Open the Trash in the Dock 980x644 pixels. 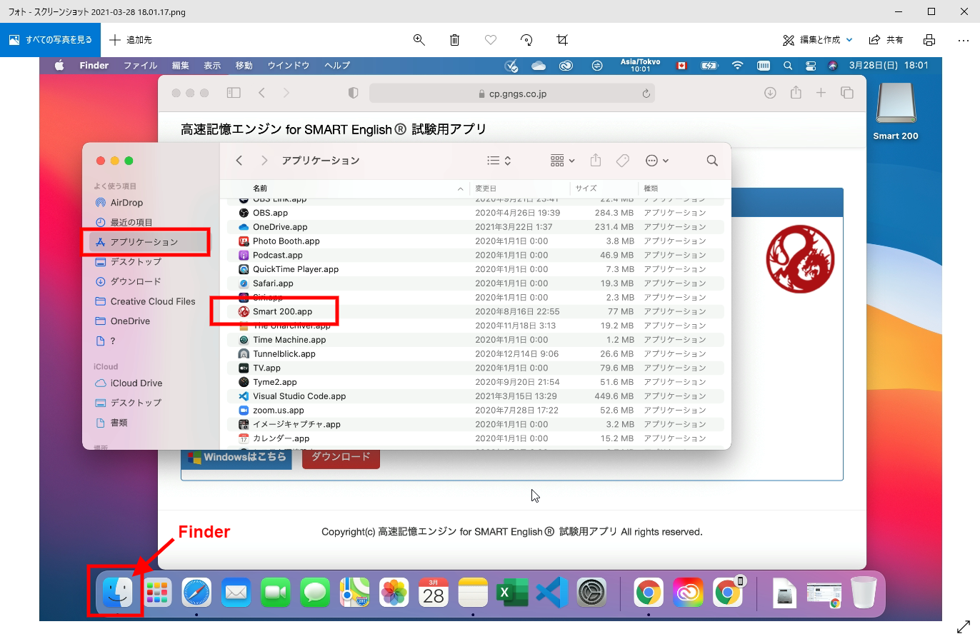[x=864, y=592]
